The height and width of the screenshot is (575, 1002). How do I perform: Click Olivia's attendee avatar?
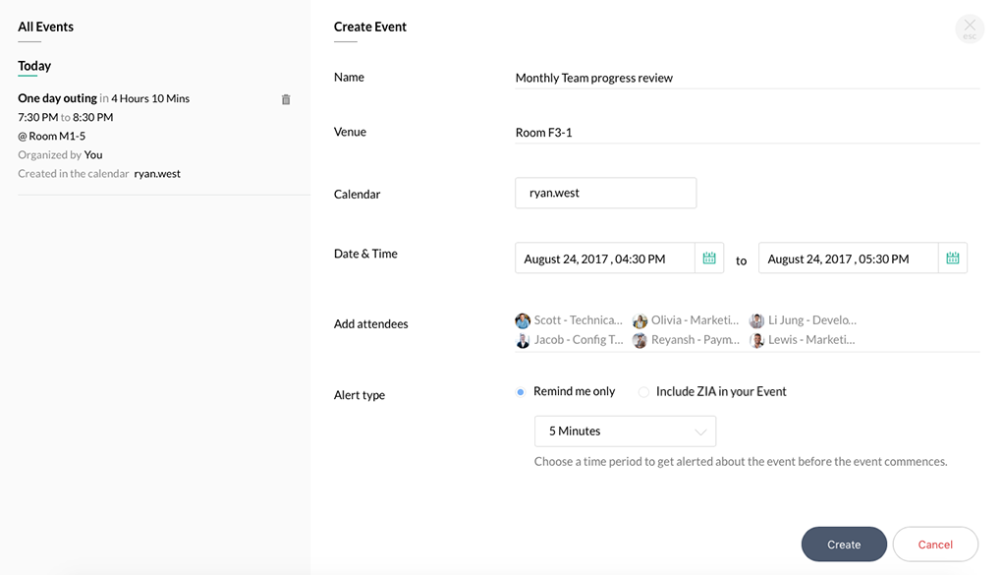point(640,320)
